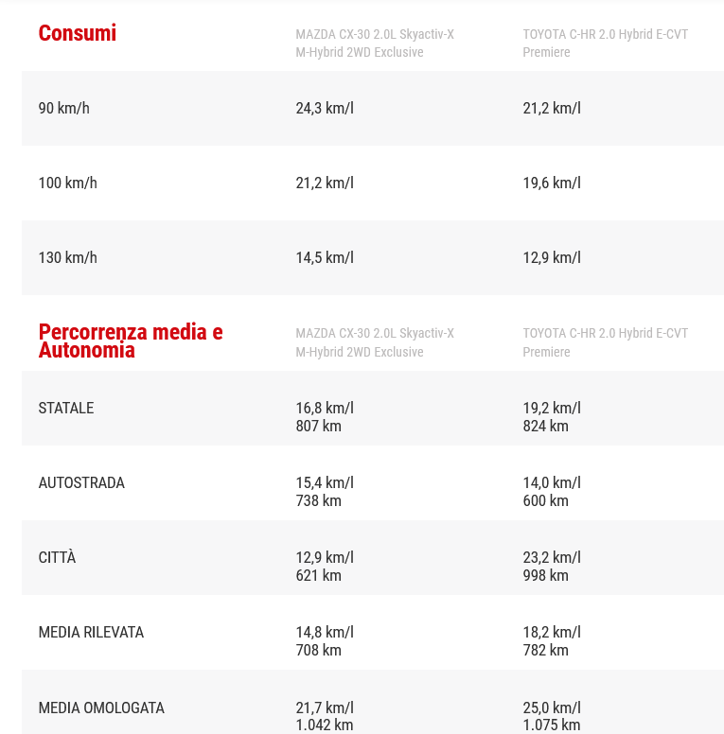
Task: Click the STATALE row label
Action: [66, 408]
